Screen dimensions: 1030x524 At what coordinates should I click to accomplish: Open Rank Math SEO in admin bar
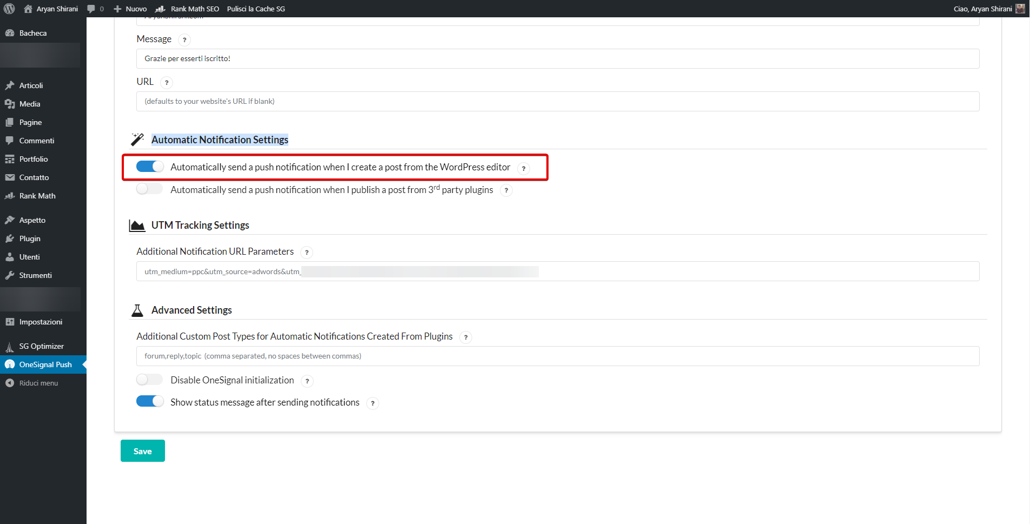tap(187, 9)
